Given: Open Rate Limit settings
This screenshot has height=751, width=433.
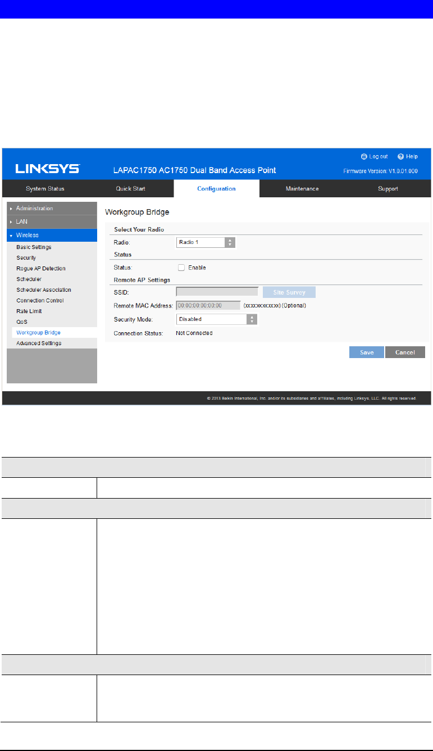Looking at the screenshot, I should click(x=29, y=311).
